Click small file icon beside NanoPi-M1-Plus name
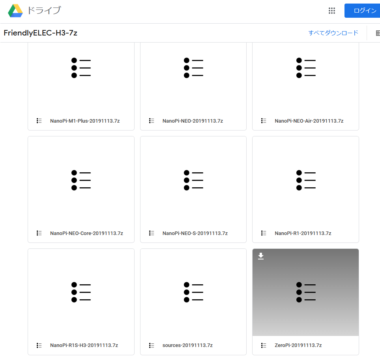 click(x=39, y=121)
